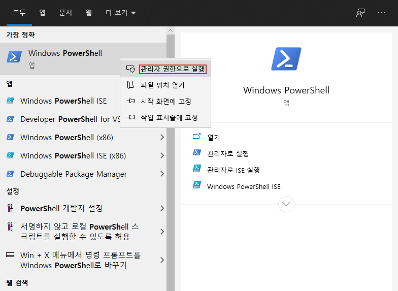
Task: Click the Windows PowerShell (x86) icon
Action: coord(10,137)
